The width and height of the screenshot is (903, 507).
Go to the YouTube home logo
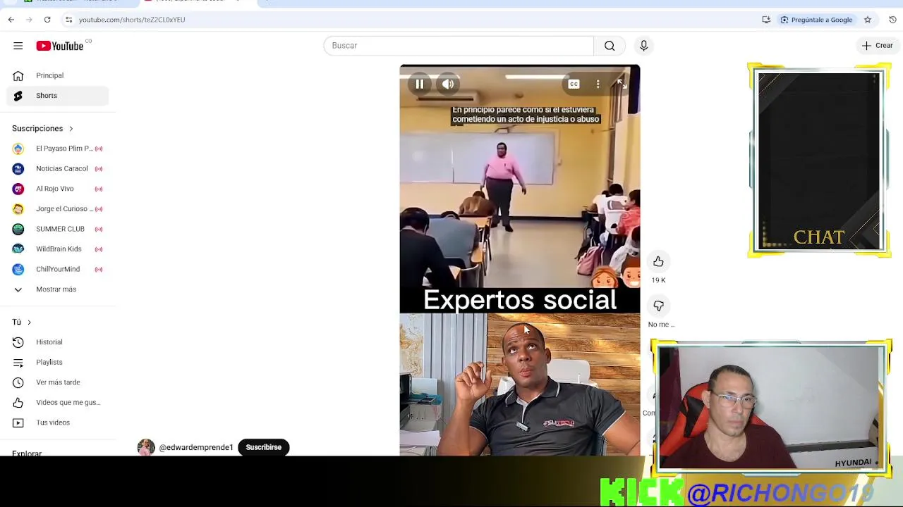coord(60,46)
